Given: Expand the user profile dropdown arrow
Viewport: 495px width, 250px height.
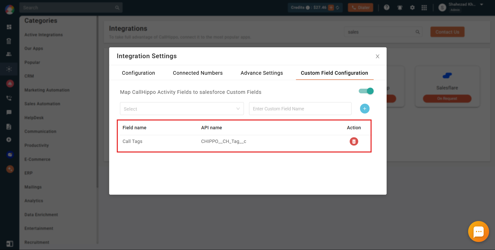Looking at the screenshot, I should click(x=482, y=4).
